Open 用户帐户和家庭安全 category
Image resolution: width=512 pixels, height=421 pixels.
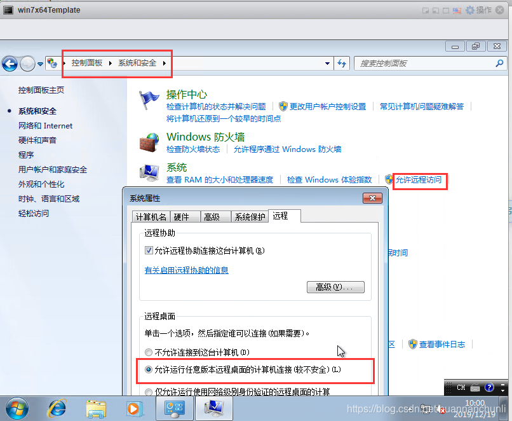[53, 170]
